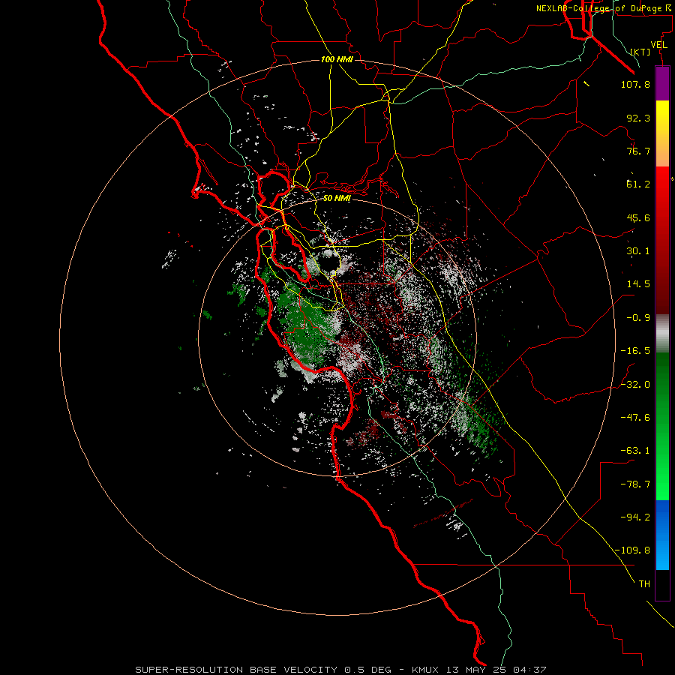Click the -63.1 velocity scale value
675x675 pixels.
[635, 451]
